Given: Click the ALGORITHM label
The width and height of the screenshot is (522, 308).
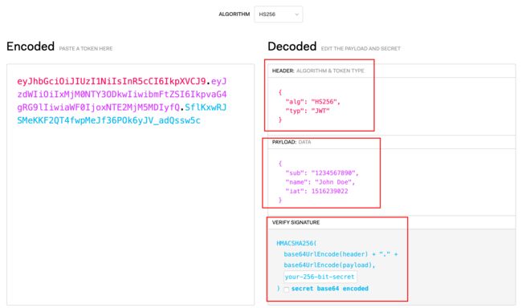Looking at the screenshot, I should point(234,14).
